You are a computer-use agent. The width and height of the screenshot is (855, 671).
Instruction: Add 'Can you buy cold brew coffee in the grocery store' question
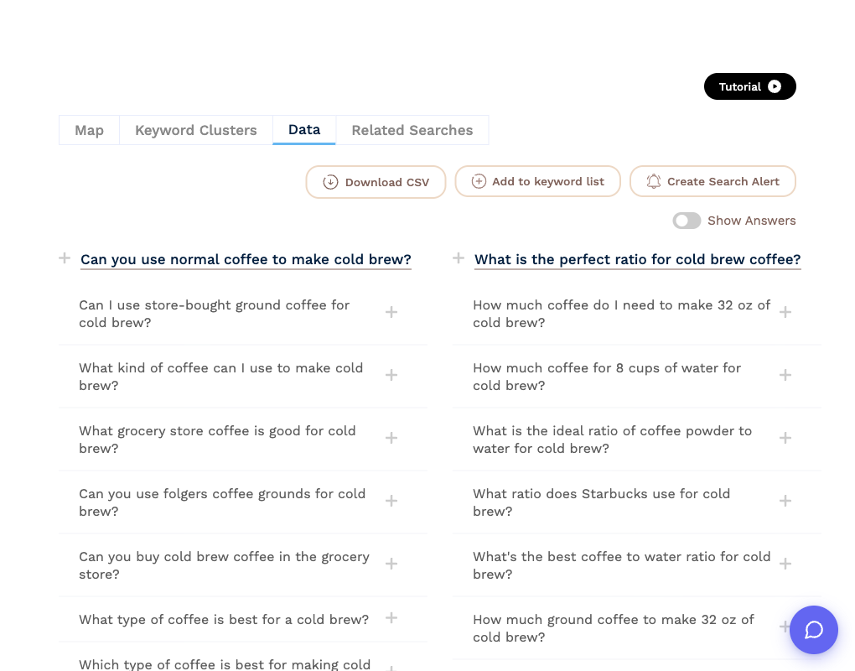point(391,564)
